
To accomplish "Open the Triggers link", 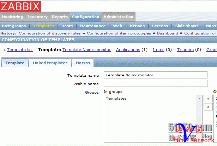I will (185, 50).
